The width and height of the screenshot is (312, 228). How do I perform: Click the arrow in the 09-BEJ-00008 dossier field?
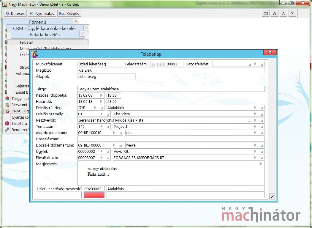point(114,145)
